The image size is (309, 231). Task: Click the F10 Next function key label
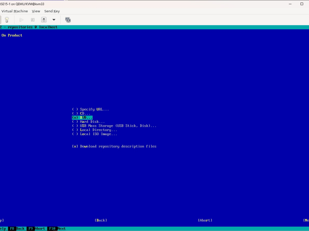57,228
